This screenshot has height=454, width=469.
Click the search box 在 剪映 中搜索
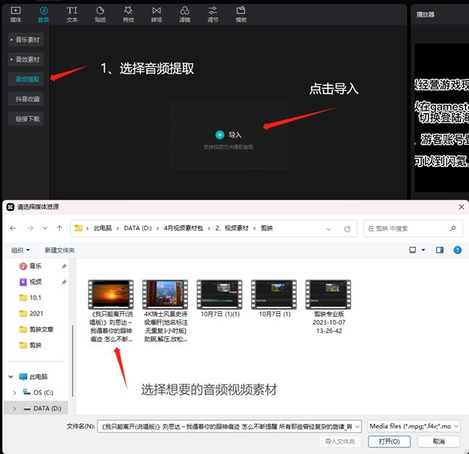[411, 228]
